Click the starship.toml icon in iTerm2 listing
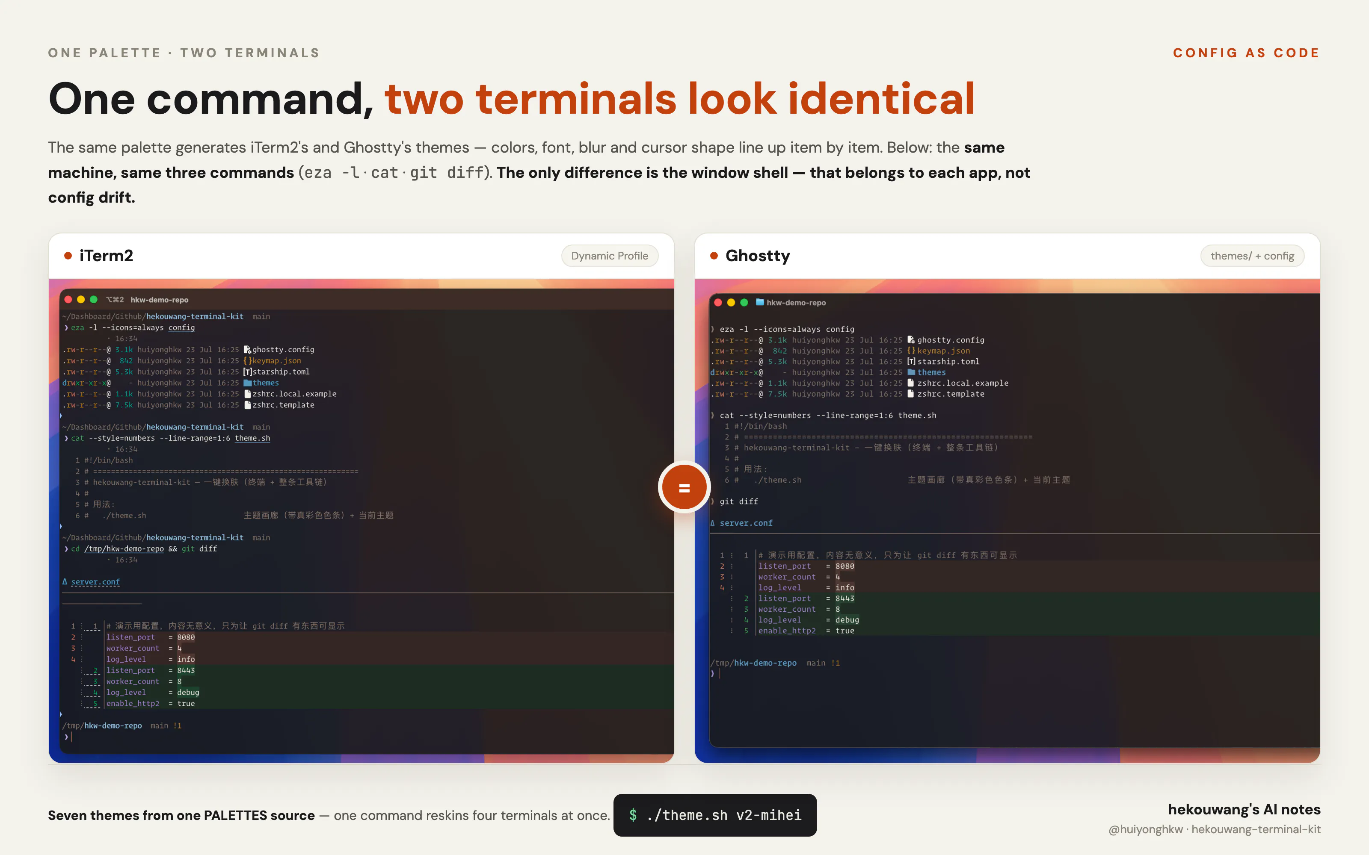This screenshot has width=1369, height=855. coord(247,371)
